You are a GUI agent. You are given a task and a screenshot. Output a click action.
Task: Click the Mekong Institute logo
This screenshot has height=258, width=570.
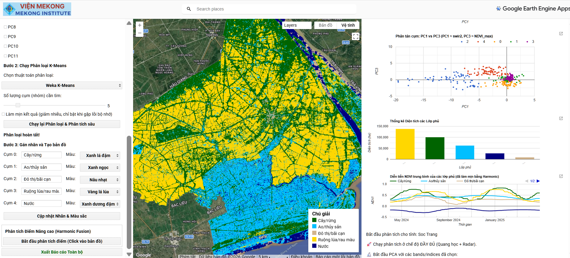coord(37,9)
